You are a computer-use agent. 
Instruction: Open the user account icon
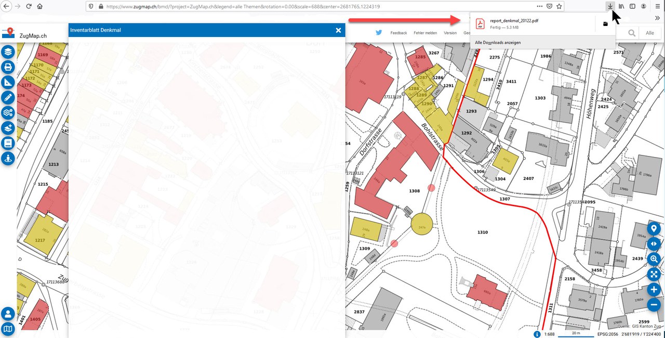click(8, 314)
